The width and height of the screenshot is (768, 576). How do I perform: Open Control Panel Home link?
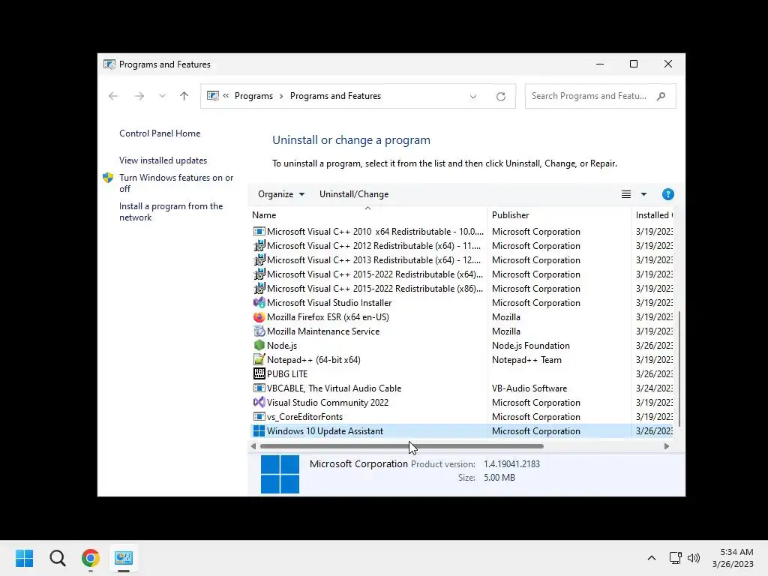(160, 133)
